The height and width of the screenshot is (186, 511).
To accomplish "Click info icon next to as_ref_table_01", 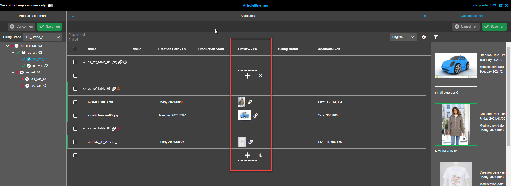I will pyautogui.click(x=125, y=62).
